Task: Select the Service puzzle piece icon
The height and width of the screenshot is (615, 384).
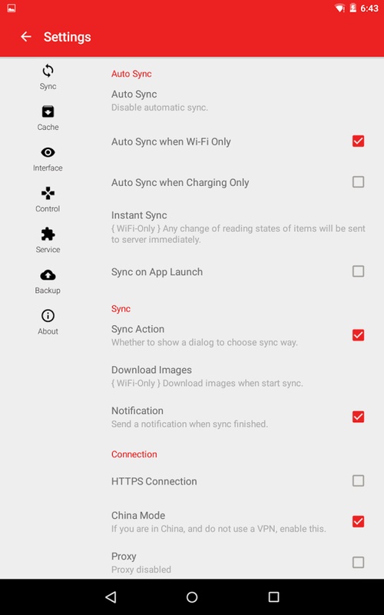Action: pyautogui.click(x=48, y=234)
